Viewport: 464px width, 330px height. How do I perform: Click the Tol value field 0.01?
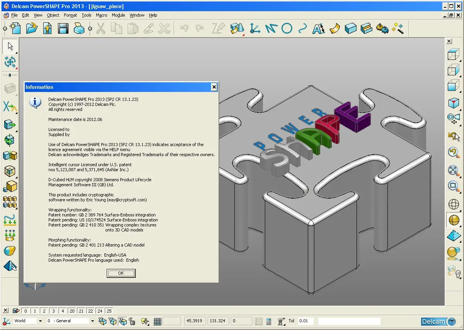[x=306, y=321]
